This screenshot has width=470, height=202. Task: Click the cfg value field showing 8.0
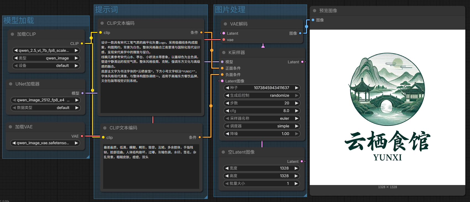(262, 111)
